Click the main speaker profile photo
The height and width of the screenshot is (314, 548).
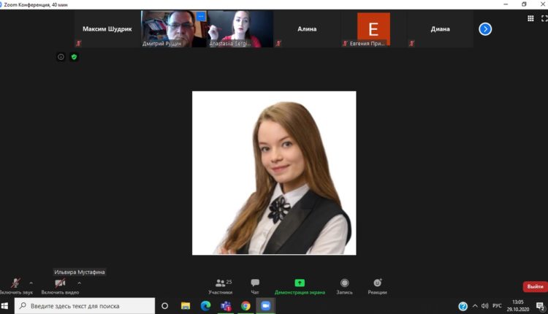click(274, 173)
